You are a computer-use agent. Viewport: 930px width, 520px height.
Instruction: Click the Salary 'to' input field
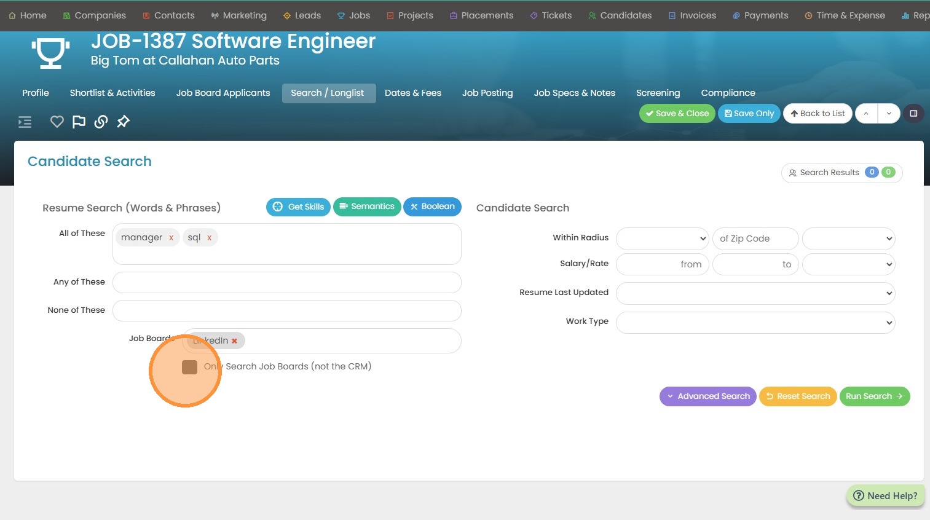click(x=755, y=264)
